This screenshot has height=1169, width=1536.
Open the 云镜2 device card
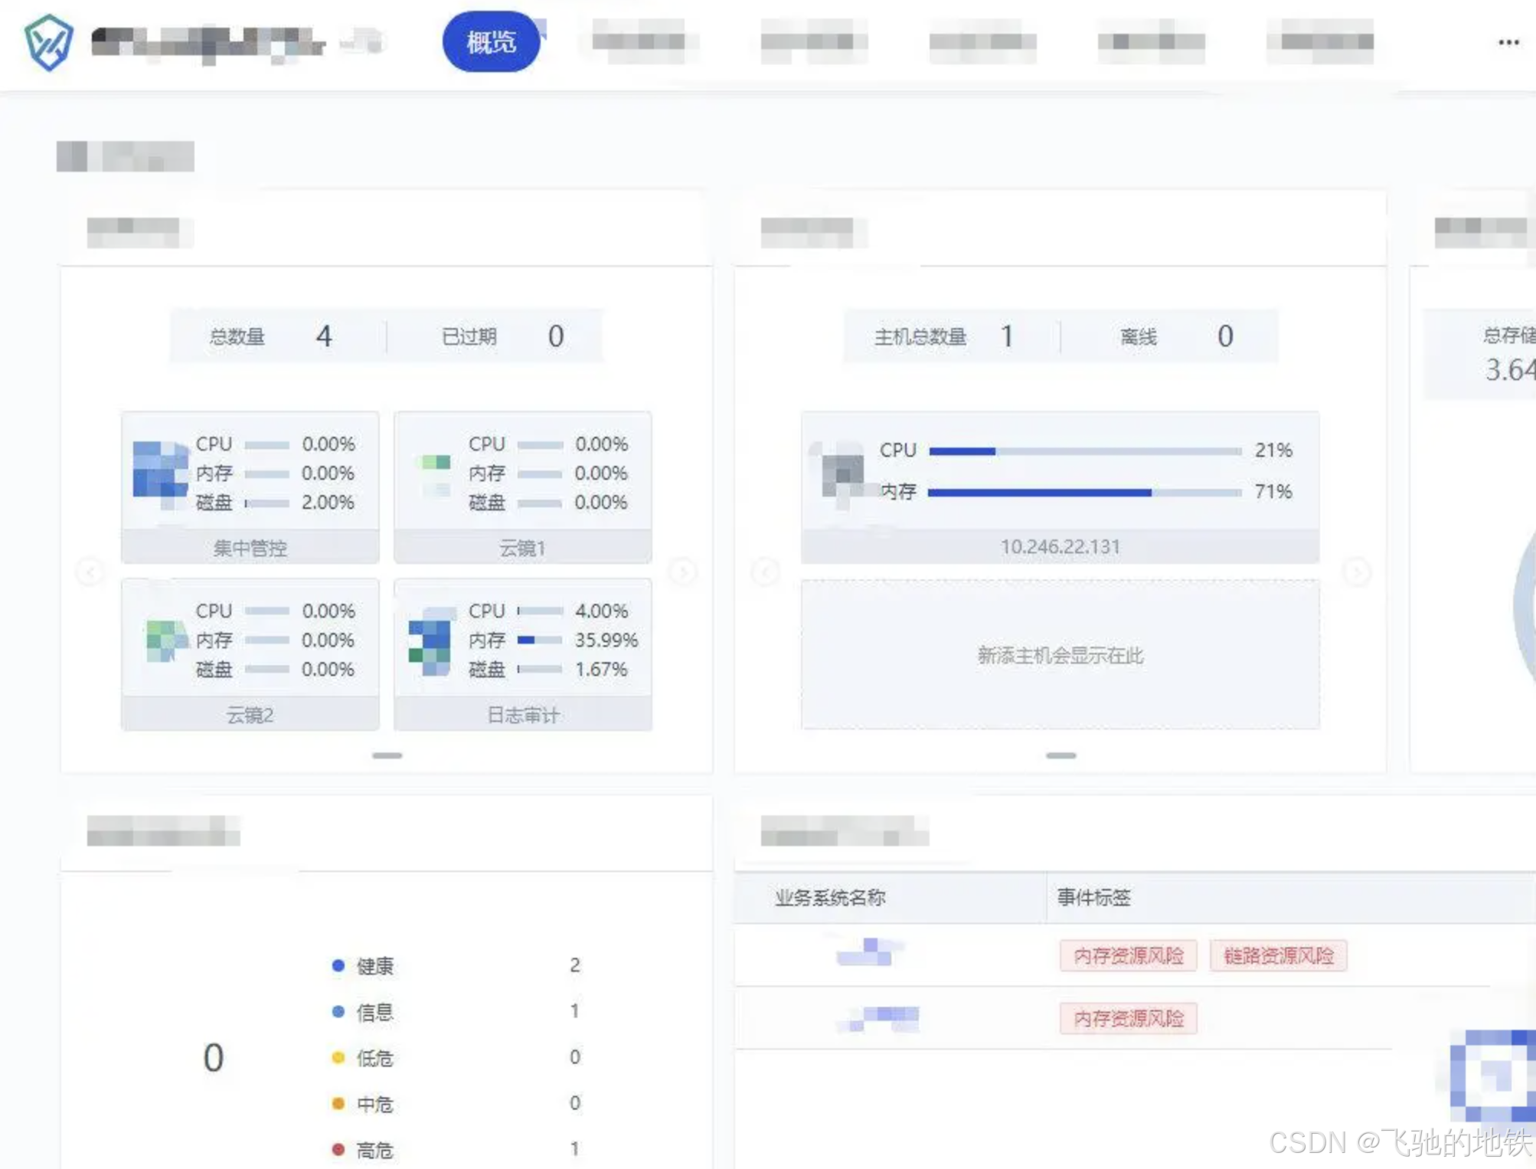[250, 715]
